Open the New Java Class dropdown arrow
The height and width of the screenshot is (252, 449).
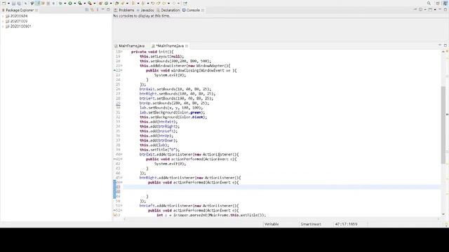[111, 3]
